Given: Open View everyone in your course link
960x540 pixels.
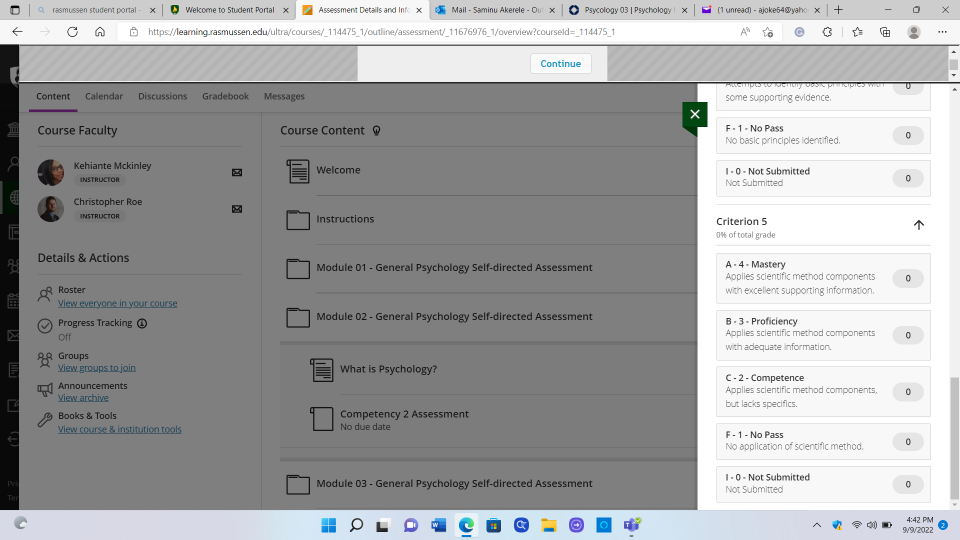Looking at the screenshot, I should click(x=117, y=303).
